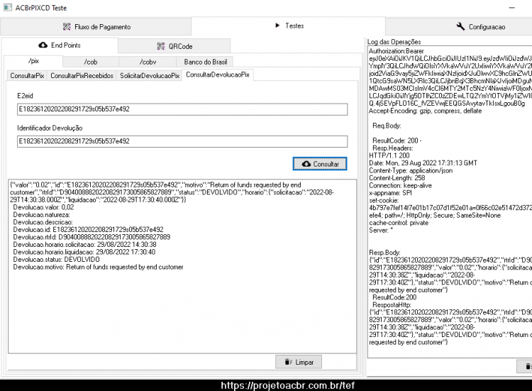Click the 'Devolucao.descricao:' result line
The height and width of the screenshot is (391, 532).
[43, 222]
